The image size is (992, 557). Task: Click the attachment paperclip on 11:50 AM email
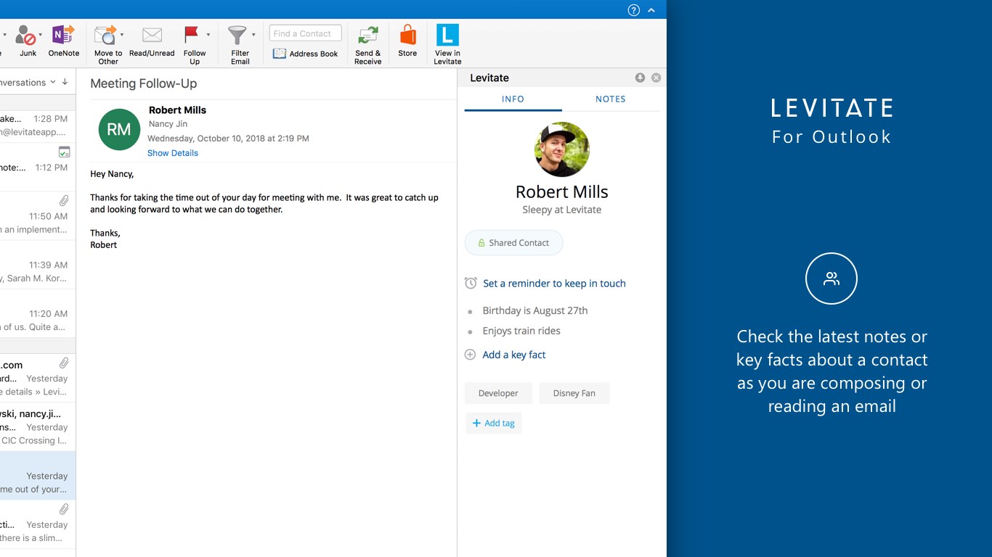tap(64, 201)
